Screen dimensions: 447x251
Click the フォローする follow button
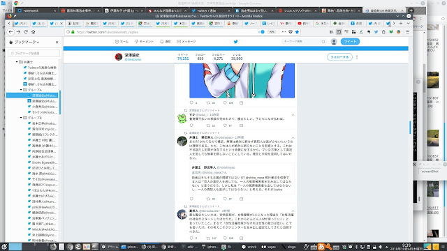pos(339,57)
